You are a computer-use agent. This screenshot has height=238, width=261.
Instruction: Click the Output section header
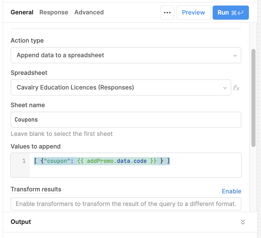[x=21, y=222]
